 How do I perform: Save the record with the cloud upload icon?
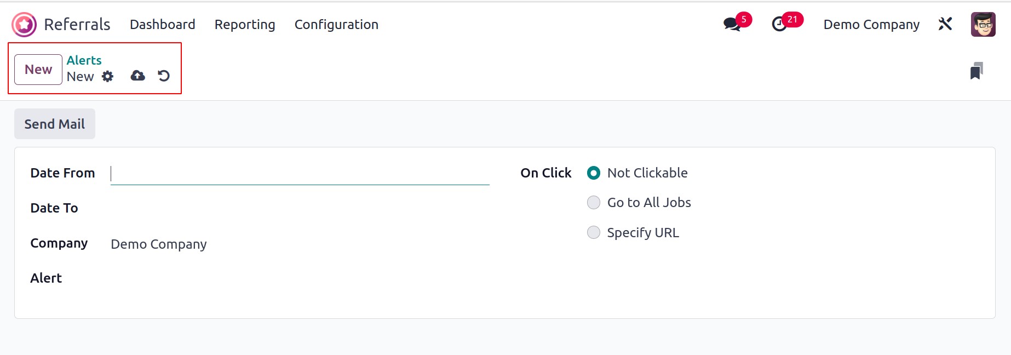point(138,76)
